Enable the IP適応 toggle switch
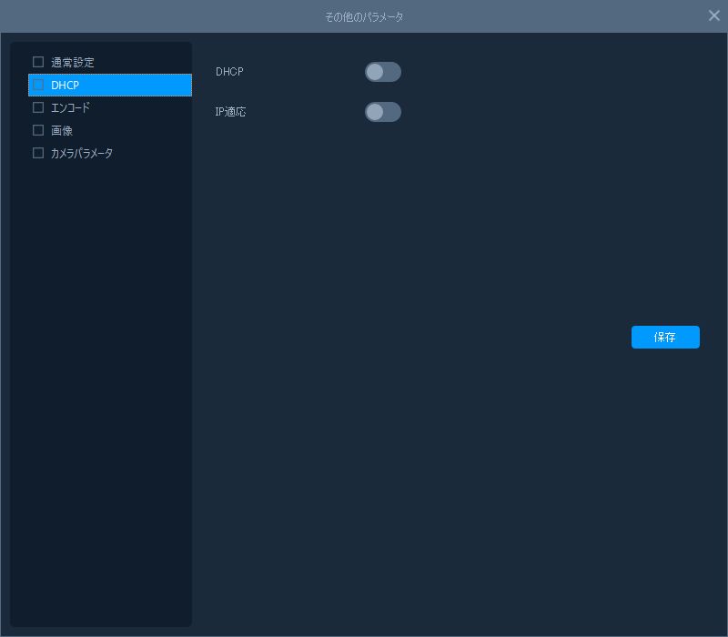 [382, 112]
